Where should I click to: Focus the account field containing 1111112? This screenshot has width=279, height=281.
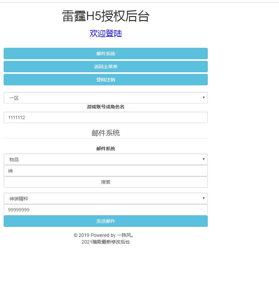(x=105, y=117)
